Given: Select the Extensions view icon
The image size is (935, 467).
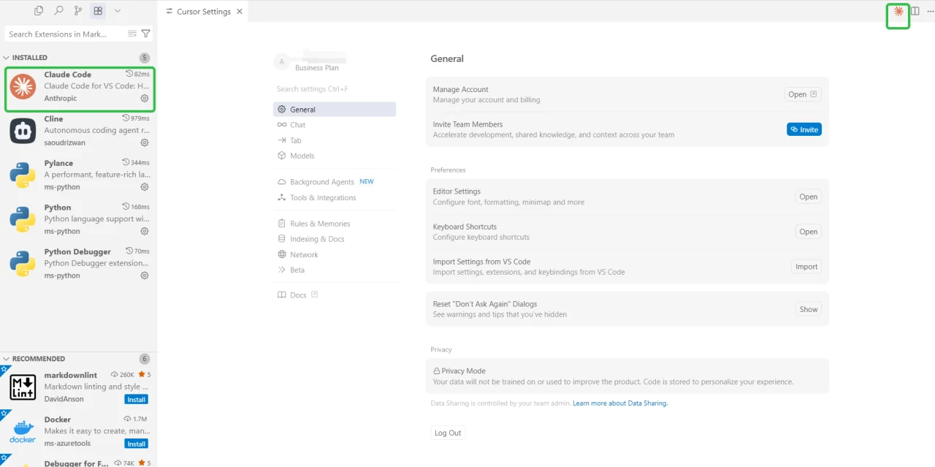Looking at the screenshot, I should [98, 11].
